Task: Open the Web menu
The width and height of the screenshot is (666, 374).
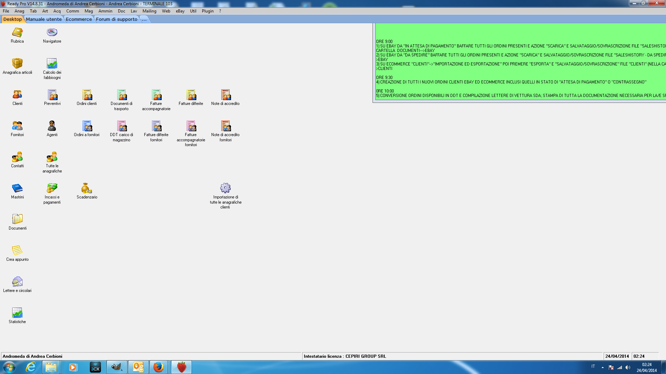Action: pos(166,11)
